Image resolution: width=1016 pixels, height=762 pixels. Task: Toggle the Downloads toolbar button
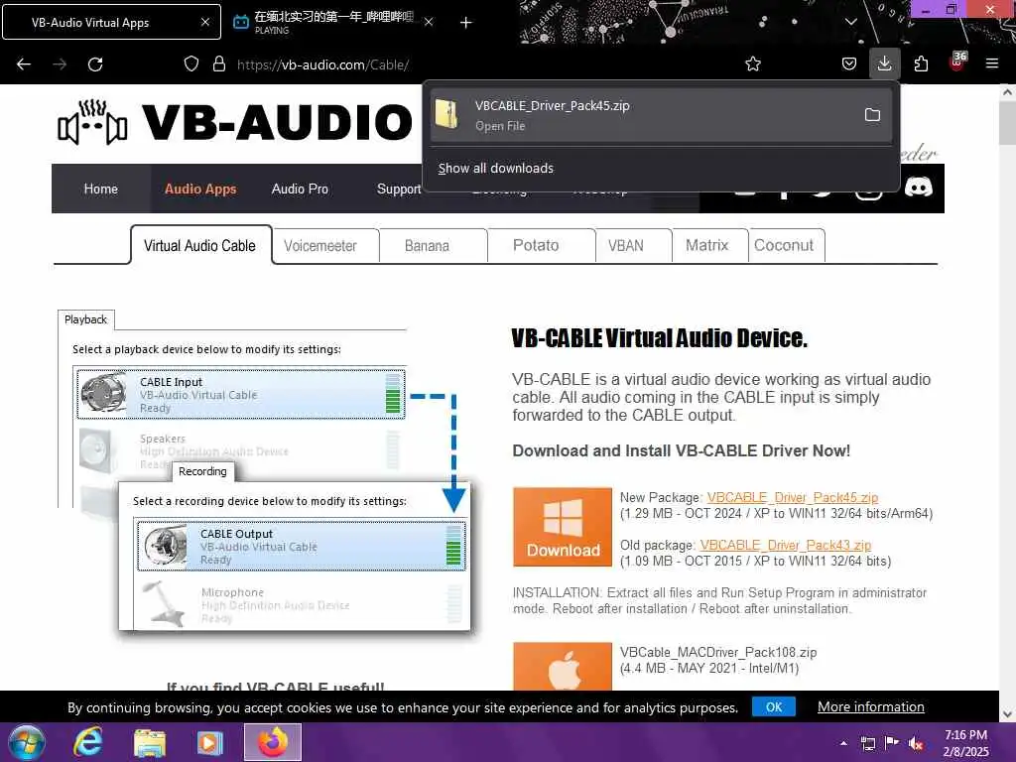click(884, 63)
